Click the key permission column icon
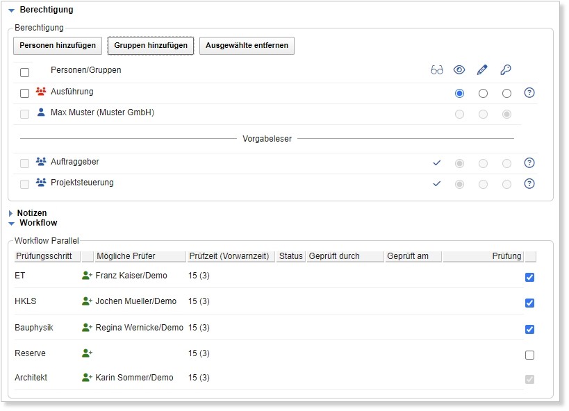The width and height of the screenshot is (569, 411). 506,70
